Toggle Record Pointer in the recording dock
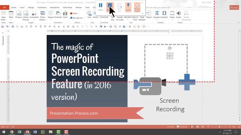Image resolution: width=241 pixels, height=135 pixels. click(137, 7)
